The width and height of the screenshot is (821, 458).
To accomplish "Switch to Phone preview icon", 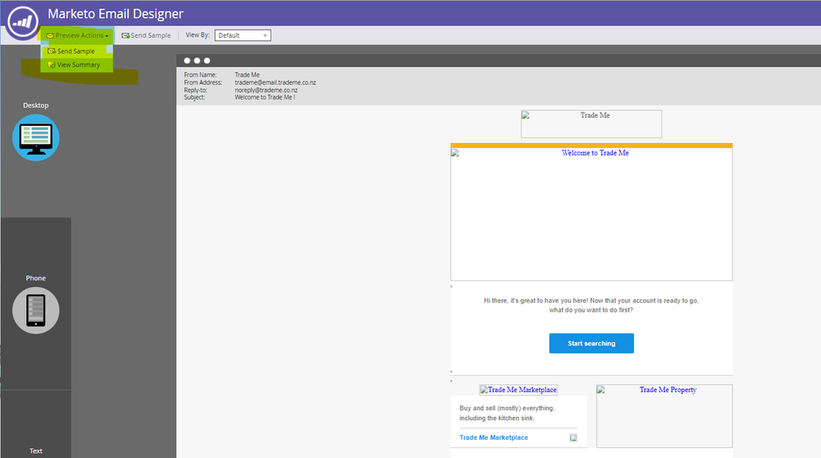I will [x=35, y=310].
